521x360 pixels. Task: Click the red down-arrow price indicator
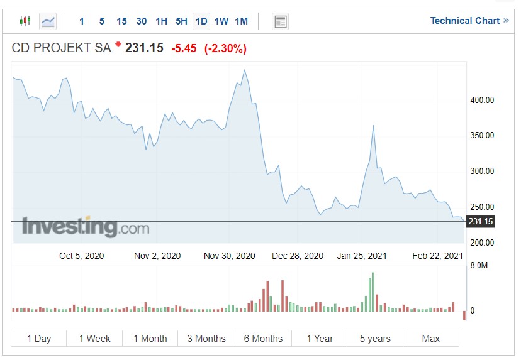pos(118,44)
